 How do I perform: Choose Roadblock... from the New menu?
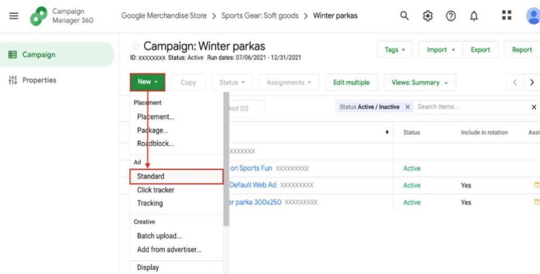pos(156,143)
